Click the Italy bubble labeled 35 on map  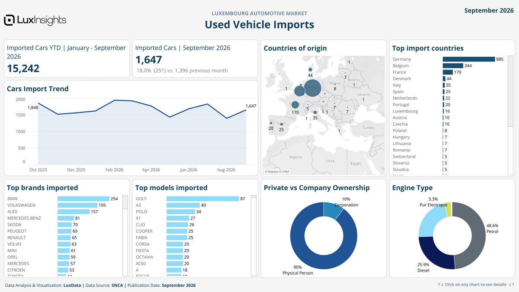[315, 112]
